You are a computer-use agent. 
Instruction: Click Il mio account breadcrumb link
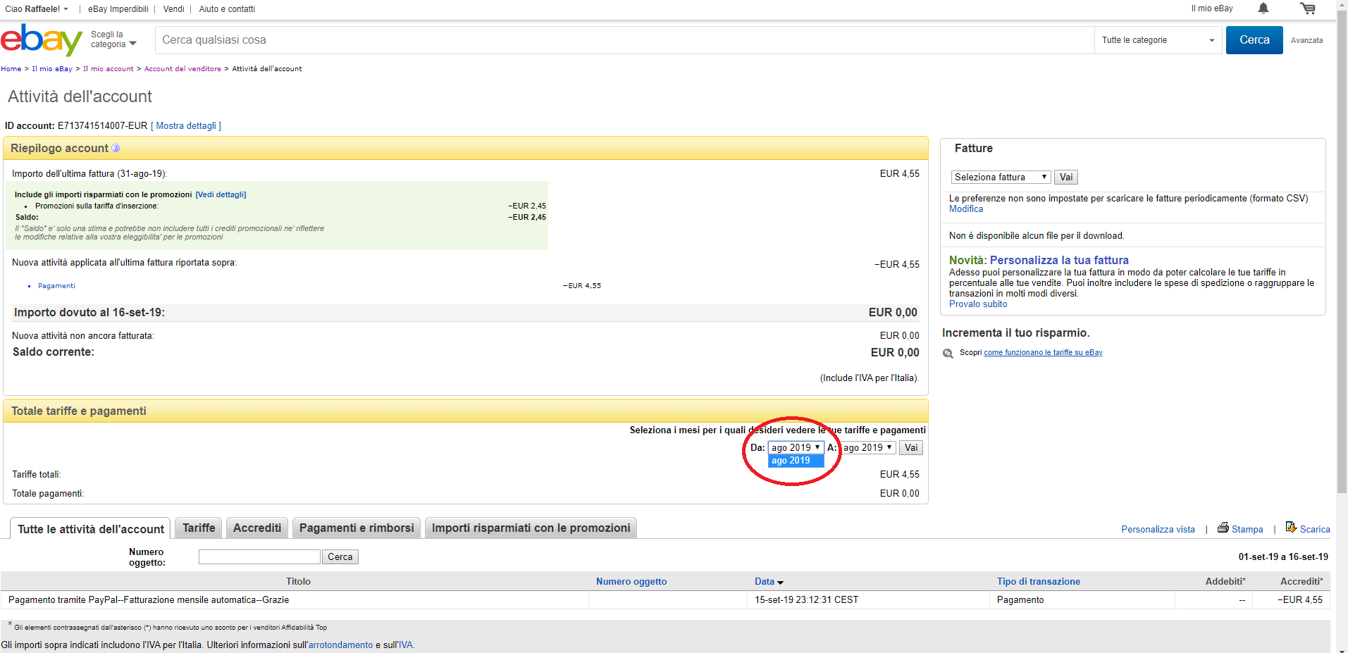tap(108, 68)
